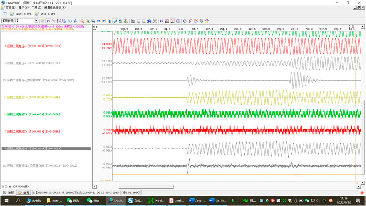Open the Windows taskbar search
Viewport: 366px width, 206px height.
18,201
